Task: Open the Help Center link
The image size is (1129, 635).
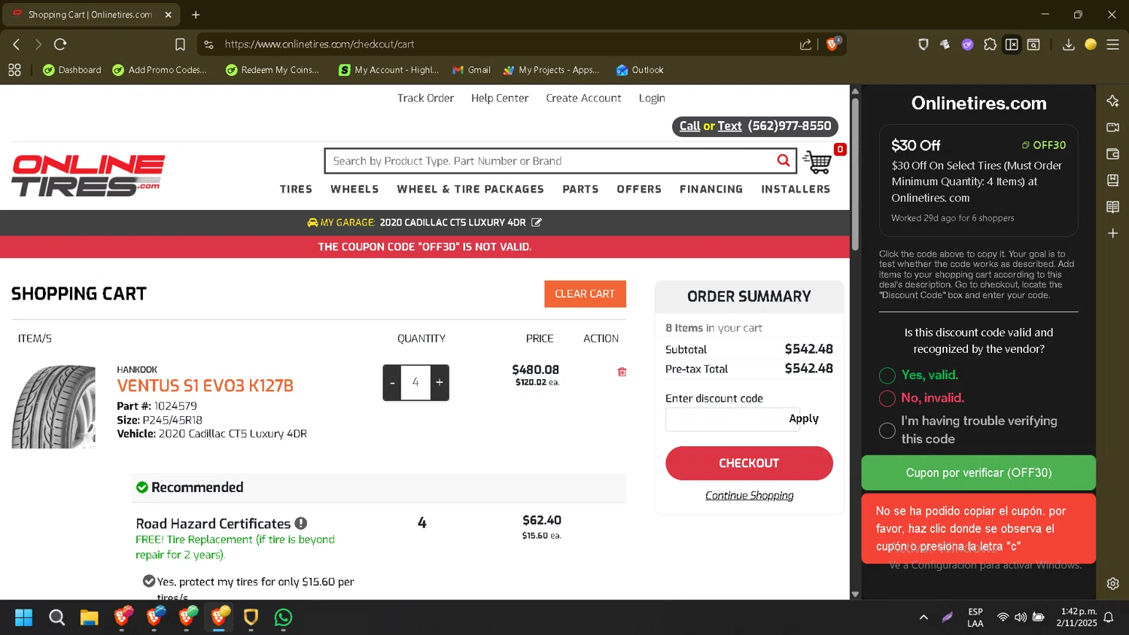Action: coord(500,98)
